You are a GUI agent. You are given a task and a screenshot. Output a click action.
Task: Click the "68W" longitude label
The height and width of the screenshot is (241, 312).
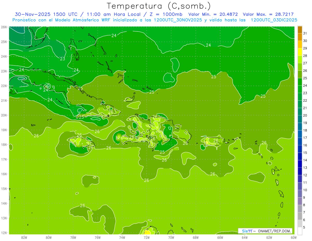(x=196, y=237)
